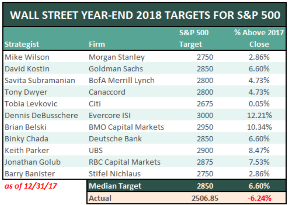
Task: Click the 2950 target value
Action: [205, 127]
